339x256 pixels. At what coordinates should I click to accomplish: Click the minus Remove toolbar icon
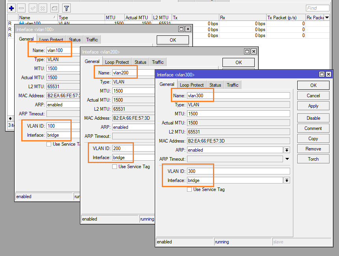point(22,8)
